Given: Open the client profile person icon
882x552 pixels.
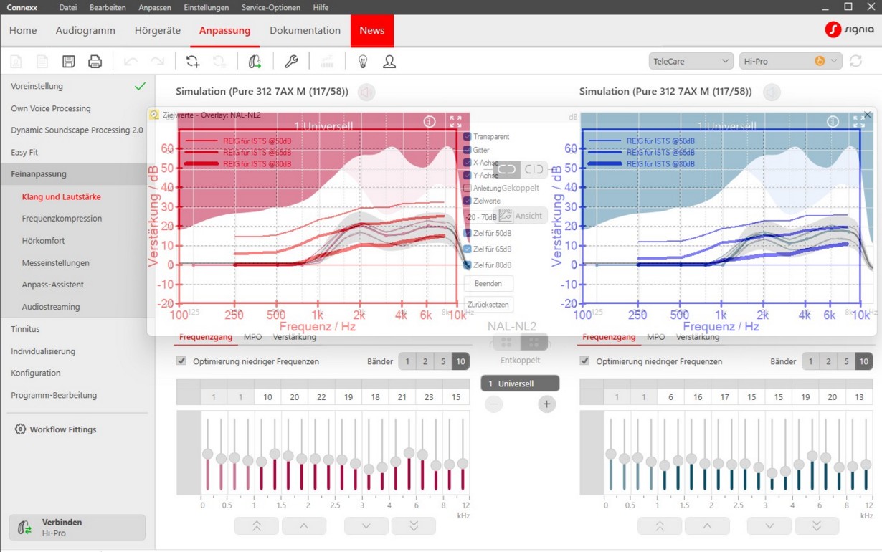Looking at the screenshot, I should 389,62.
